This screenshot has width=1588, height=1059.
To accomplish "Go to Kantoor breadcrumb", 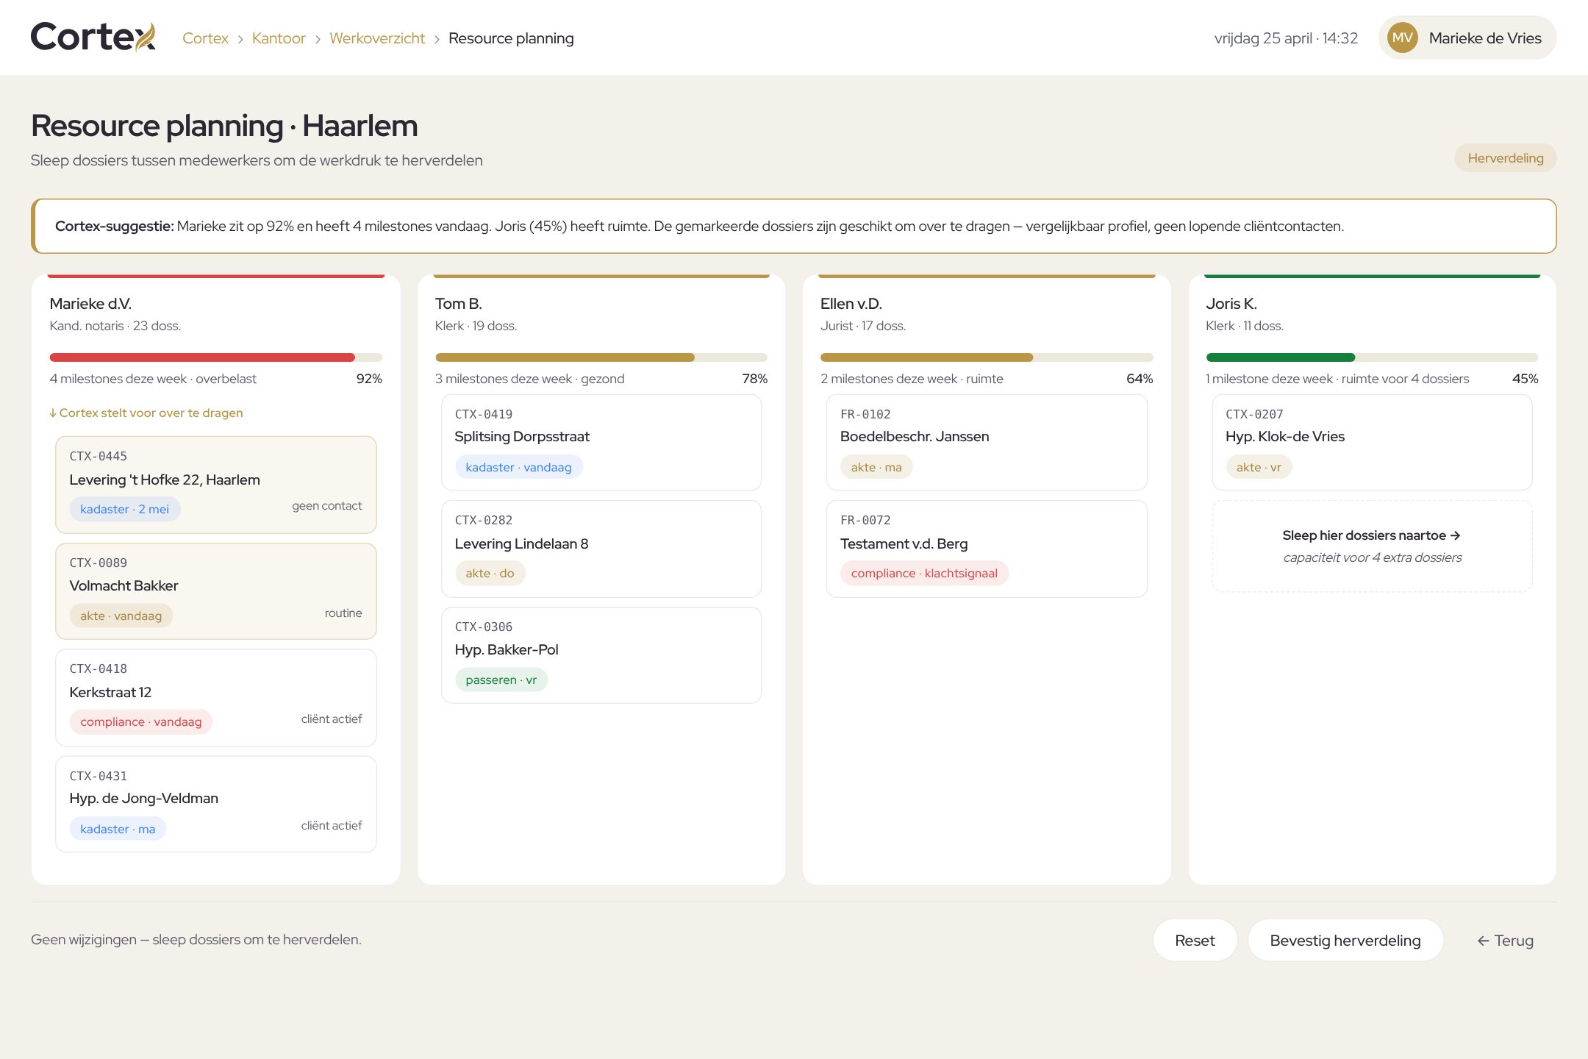I will click(279, 38).
